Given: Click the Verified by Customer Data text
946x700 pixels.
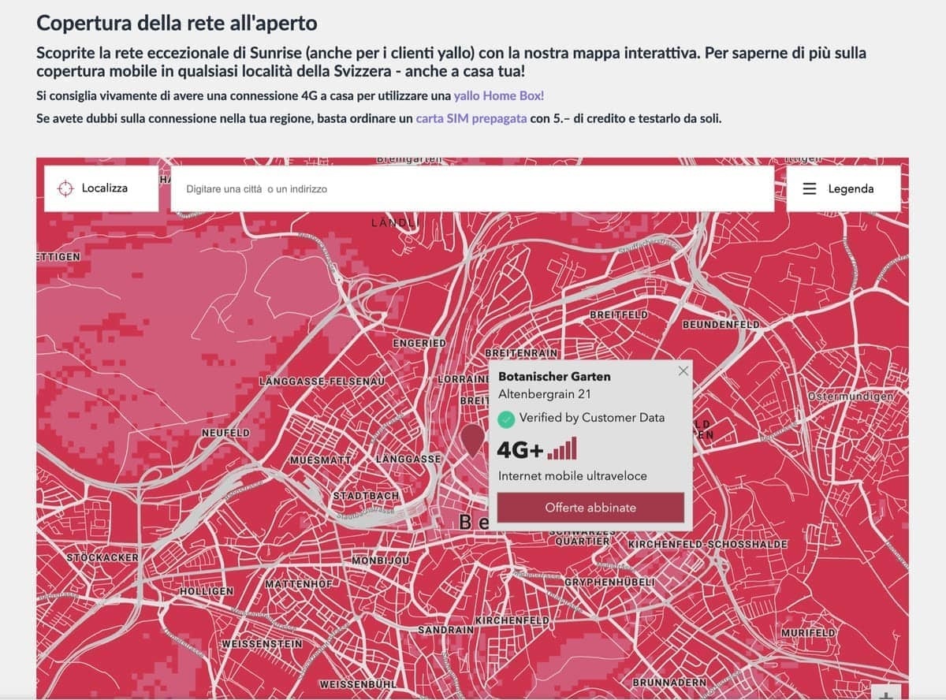Looking at the screenshot, I should pos(592,418).
